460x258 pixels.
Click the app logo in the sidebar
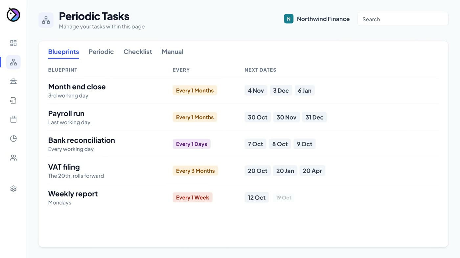13,15
